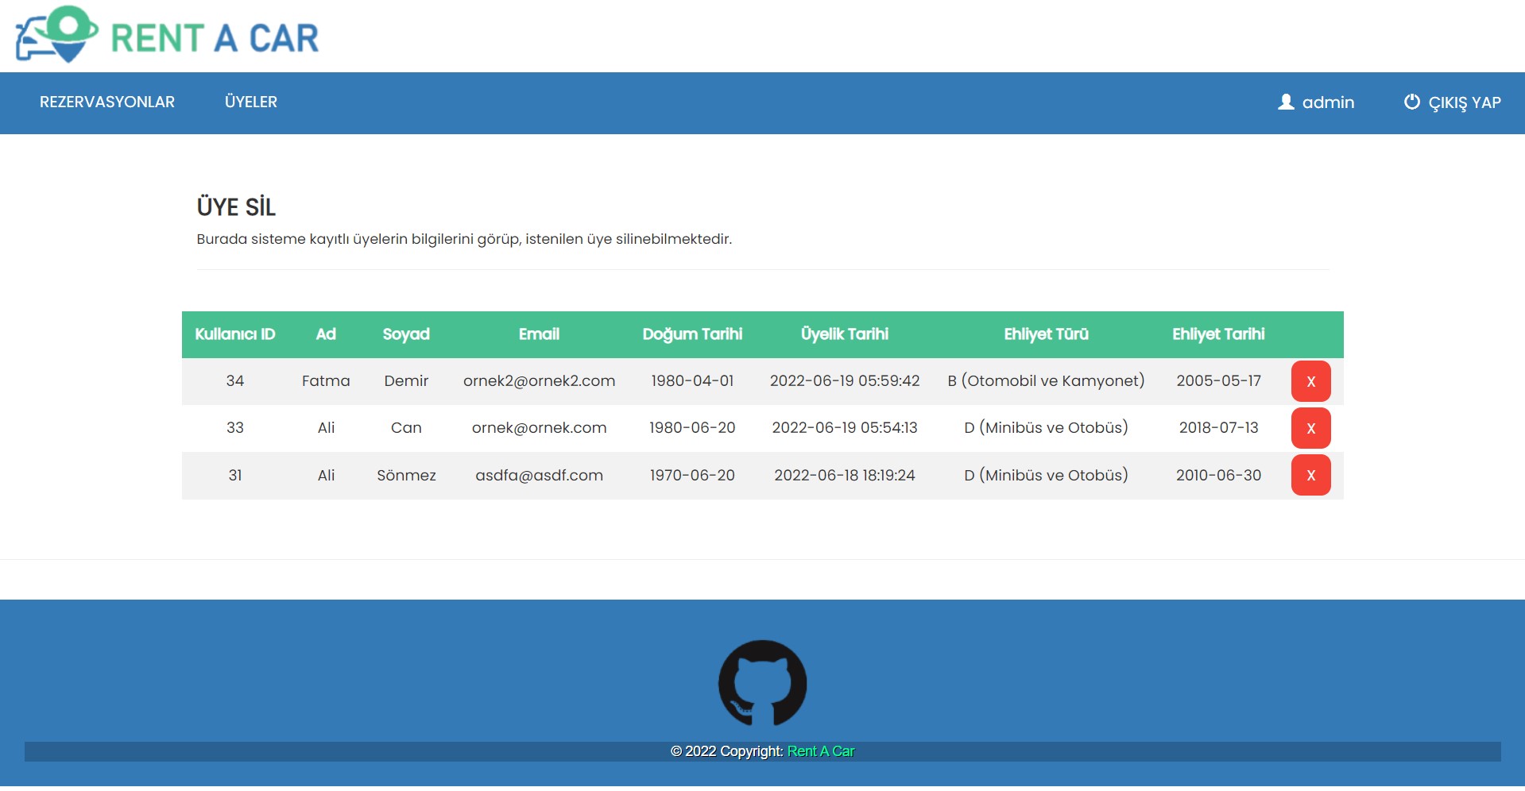
Task: Open the GitHub icon in footer
Action: pos(762,683)
